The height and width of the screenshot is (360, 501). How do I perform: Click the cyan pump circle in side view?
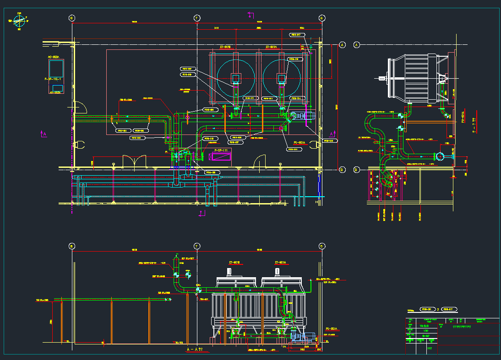coord(441,156)
